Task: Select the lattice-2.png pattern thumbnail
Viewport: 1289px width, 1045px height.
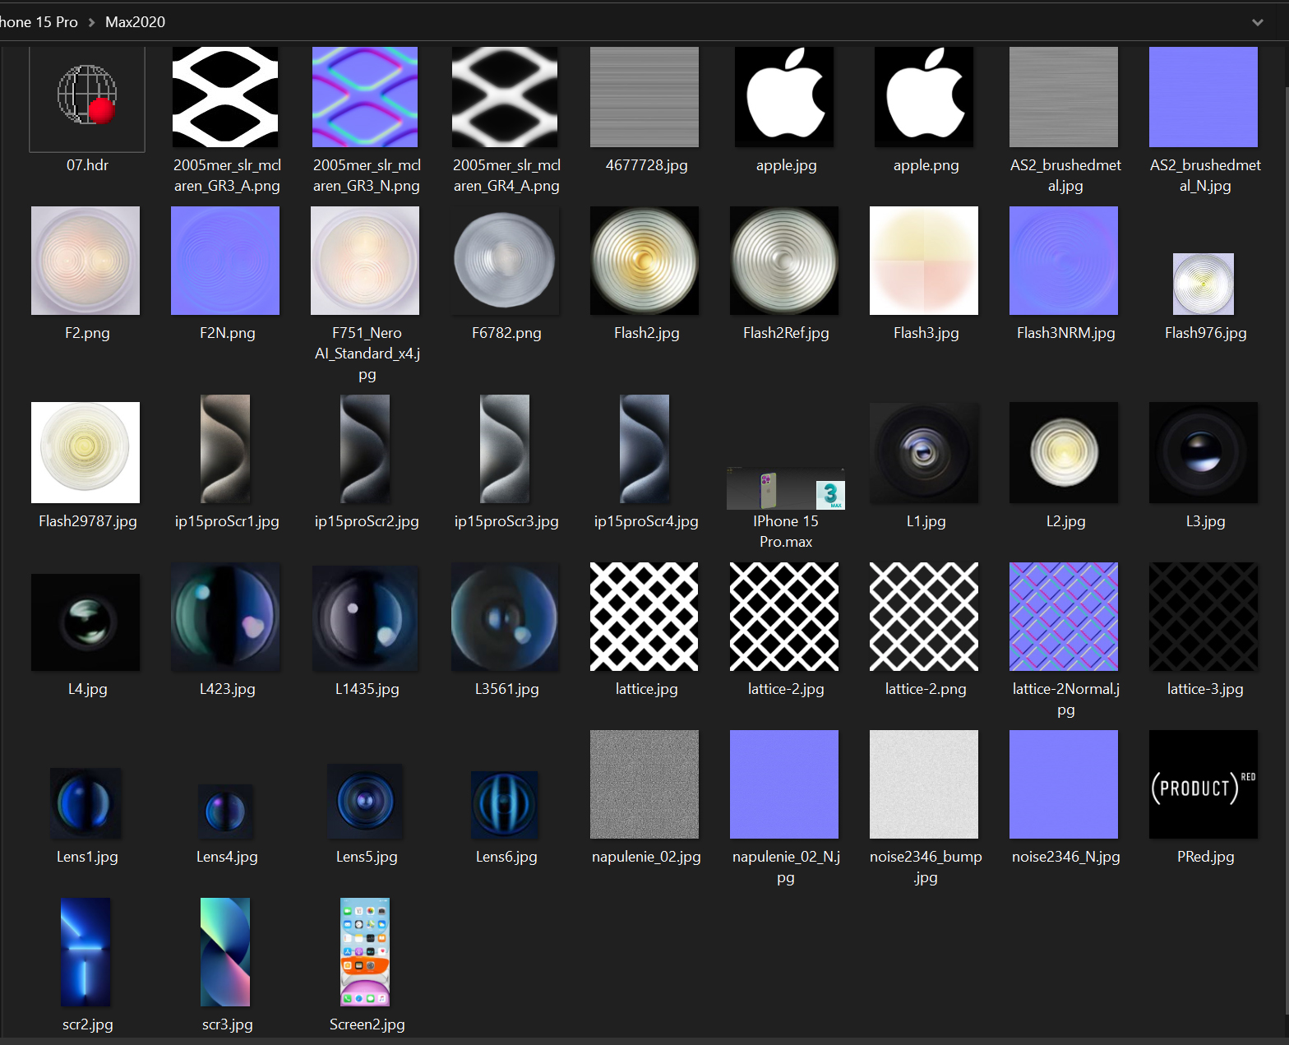Action: [924, 617]
